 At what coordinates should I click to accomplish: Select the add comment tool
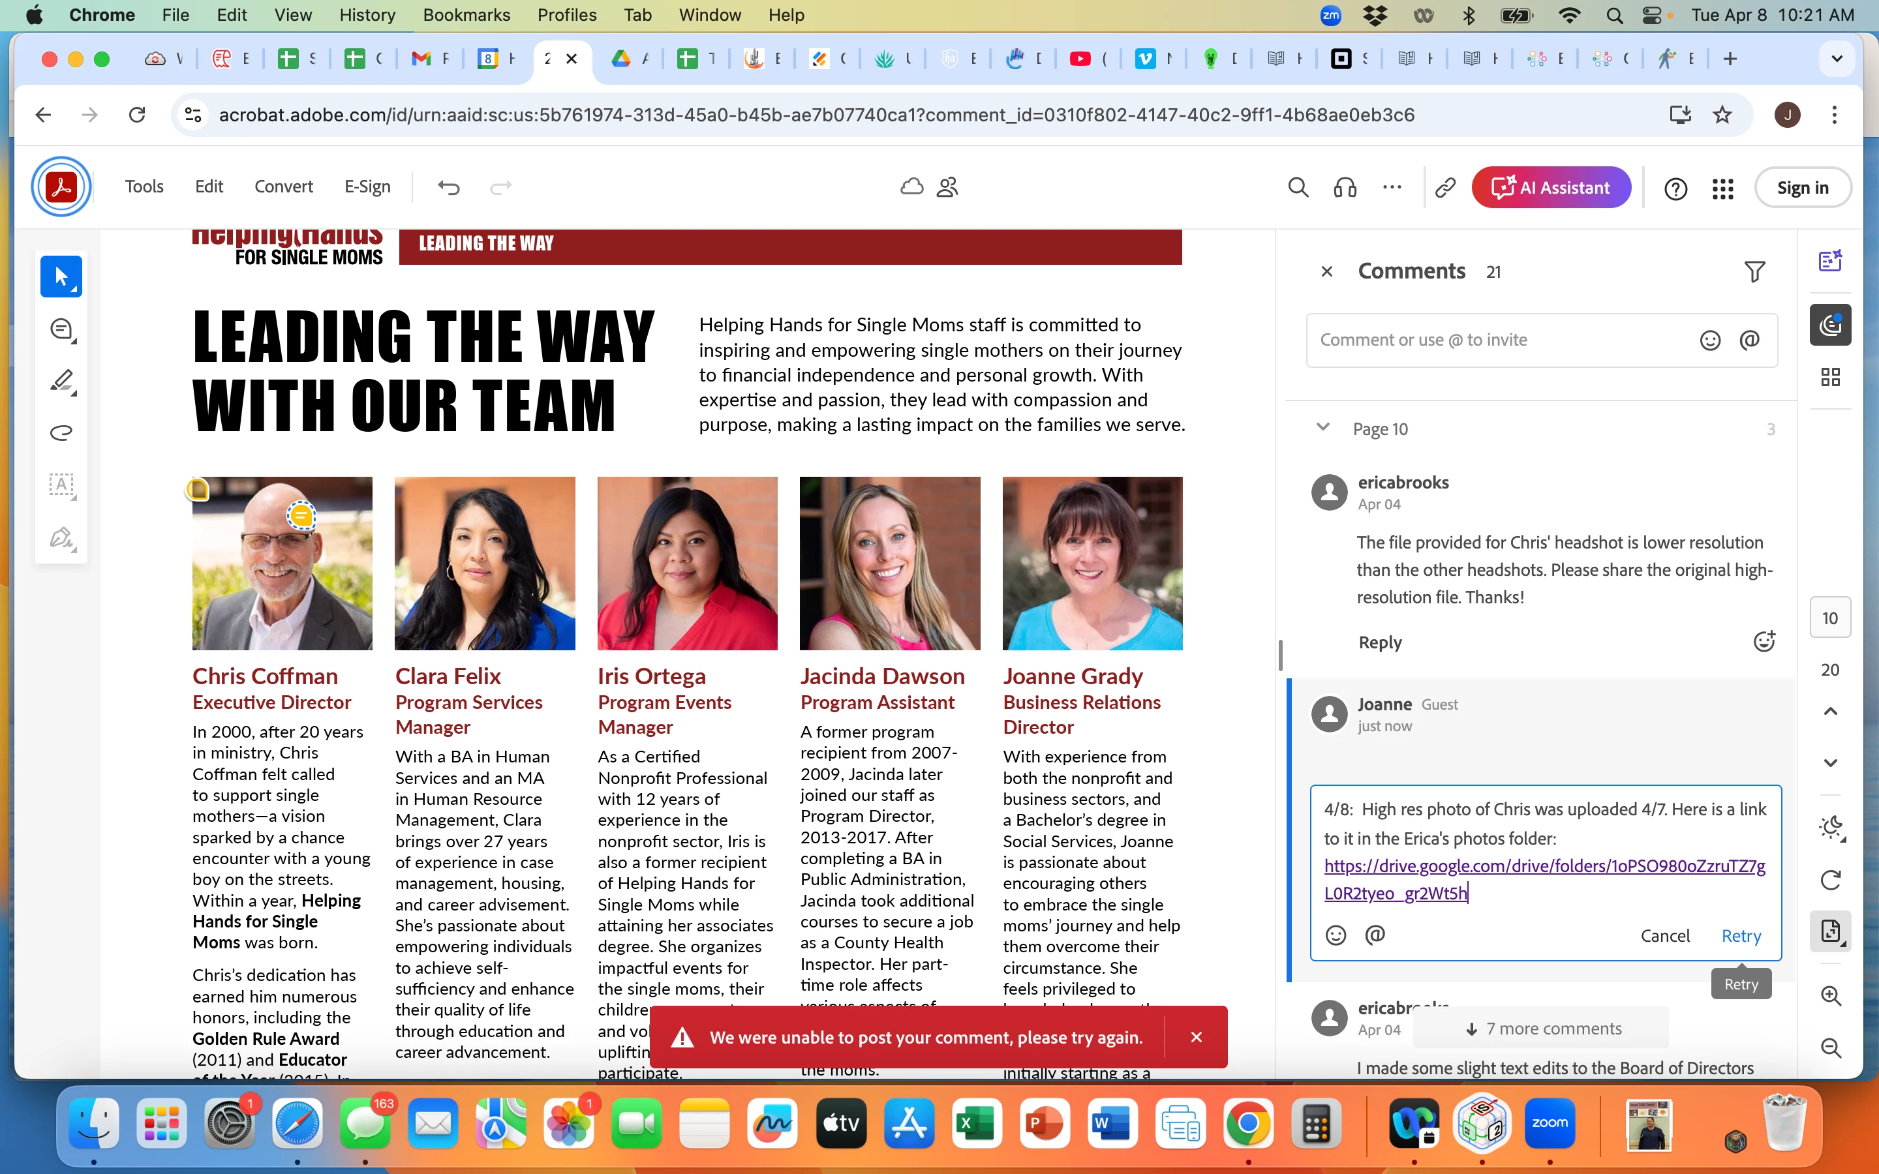pyautogui.click(x=61, y=329)
